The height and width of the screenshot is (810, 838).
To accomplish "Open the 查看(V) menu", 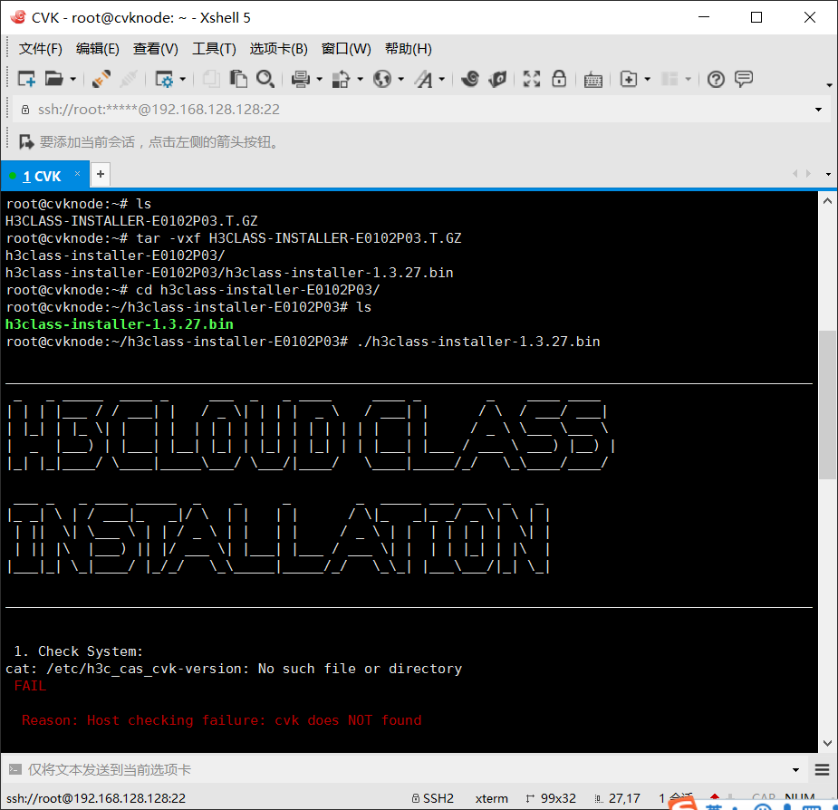I will click(x=156, y=49).
